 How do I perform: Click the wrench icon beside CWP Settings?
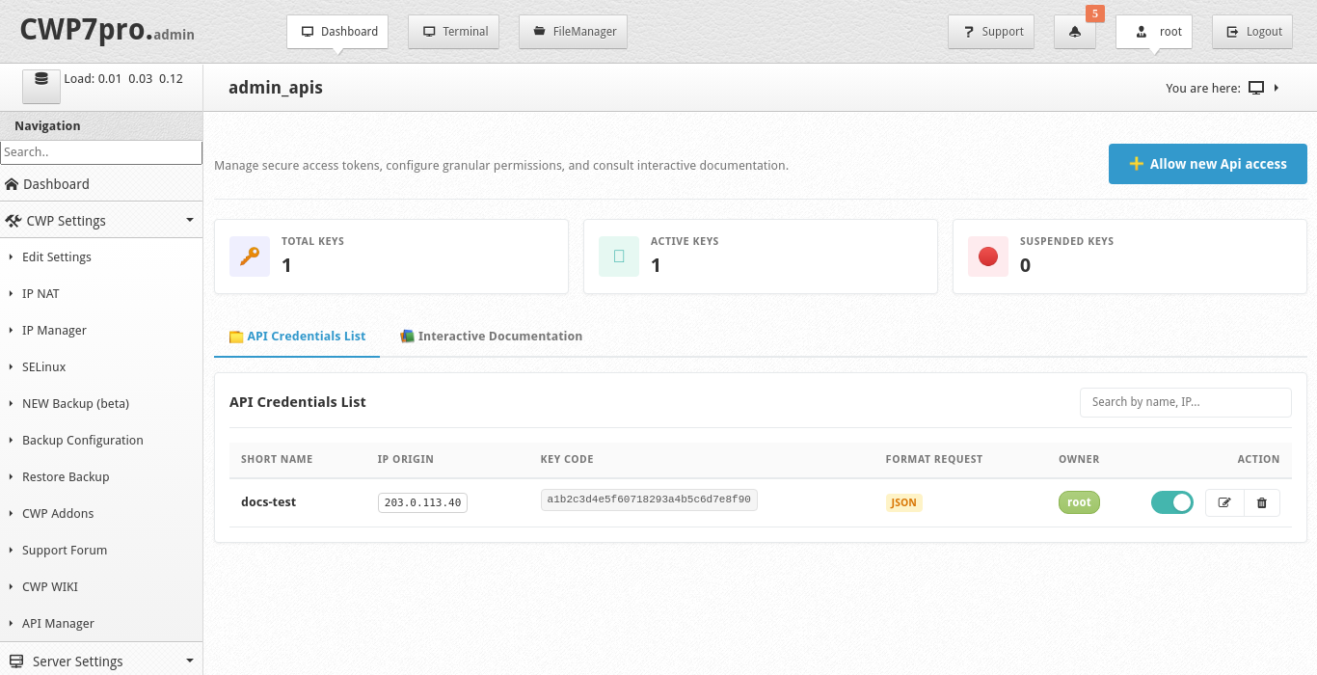(13, 221)
